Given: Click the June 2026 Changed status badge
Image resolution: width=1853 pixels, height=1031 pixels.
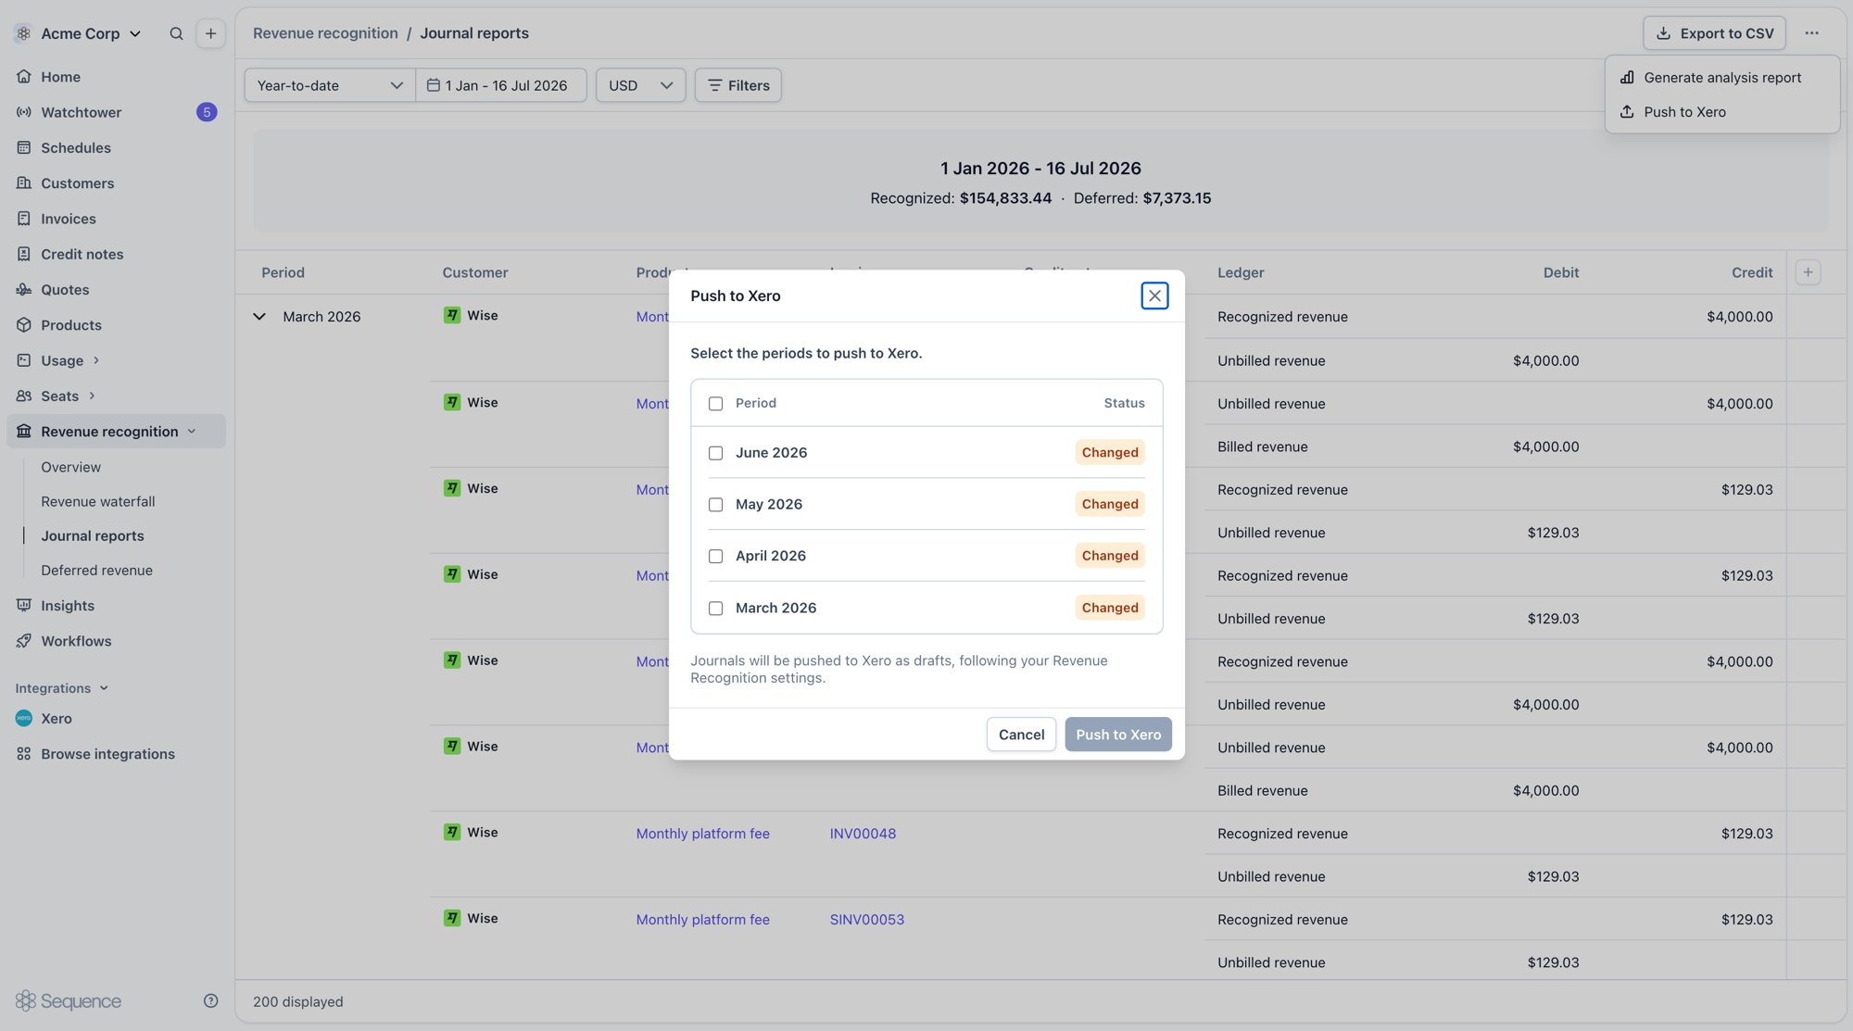Looking at the screenshot, I should pyautogui.click(x=1110, y=452).
